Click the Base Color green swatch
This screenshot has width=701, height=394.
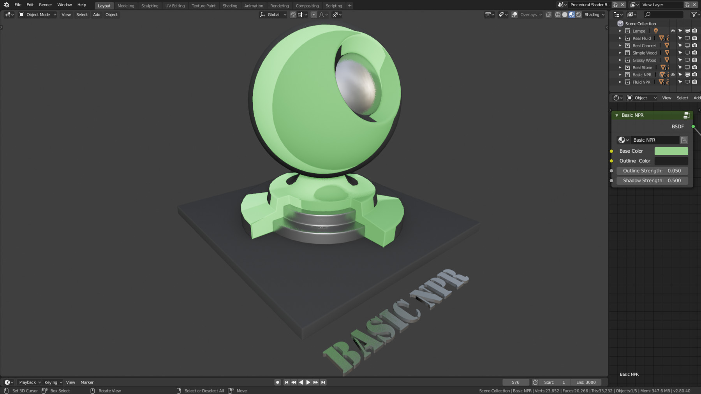pos(671,151)
